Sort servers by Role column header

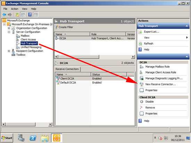[108, 34]
